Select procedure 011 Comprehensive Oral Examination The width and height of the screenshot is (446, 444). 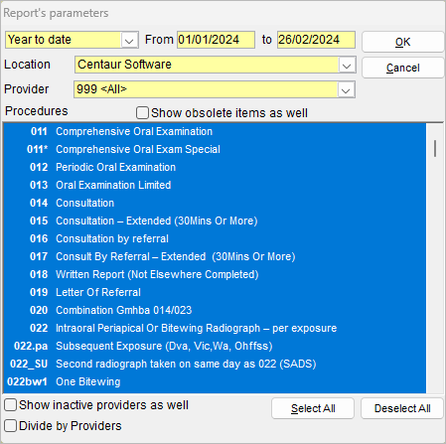coord(215,131)
